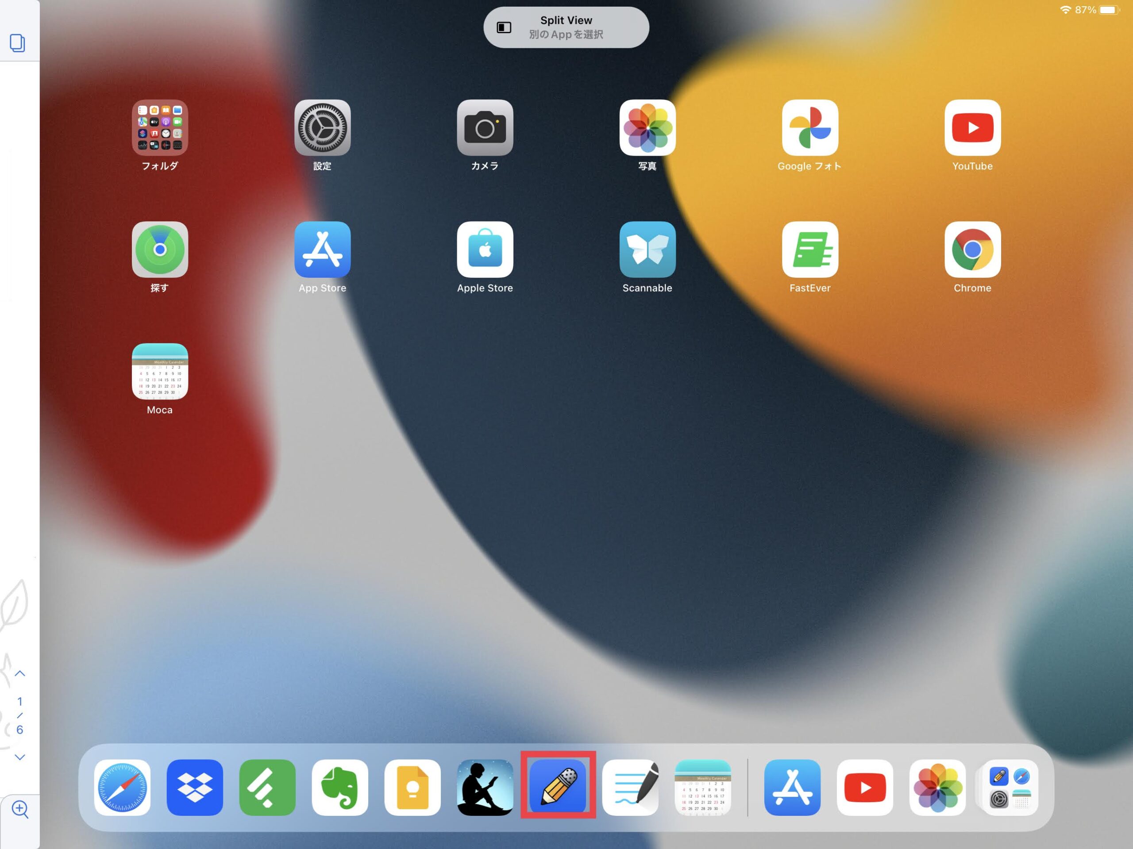Open the Notability app in the dock
The height and width of the screenshot is (849, 1133).
(558, 787)
